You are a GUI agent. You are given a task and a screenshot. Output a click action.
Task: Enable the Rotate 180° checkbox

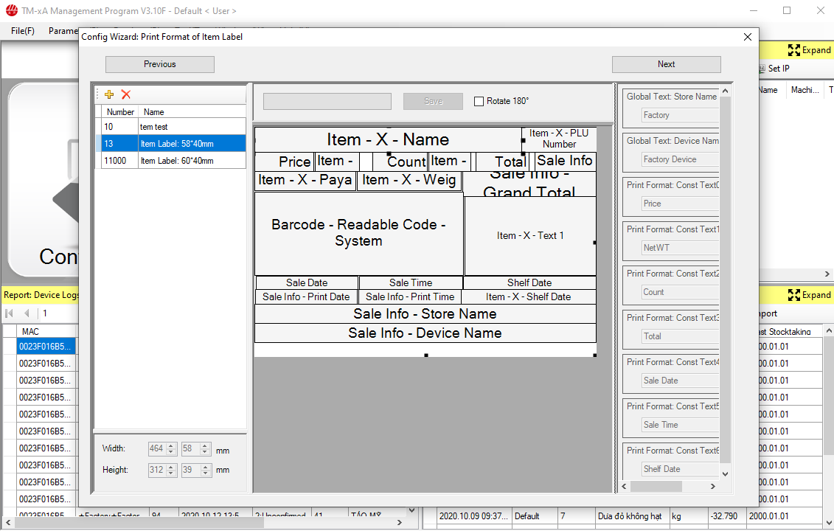[x=479, y=101]
